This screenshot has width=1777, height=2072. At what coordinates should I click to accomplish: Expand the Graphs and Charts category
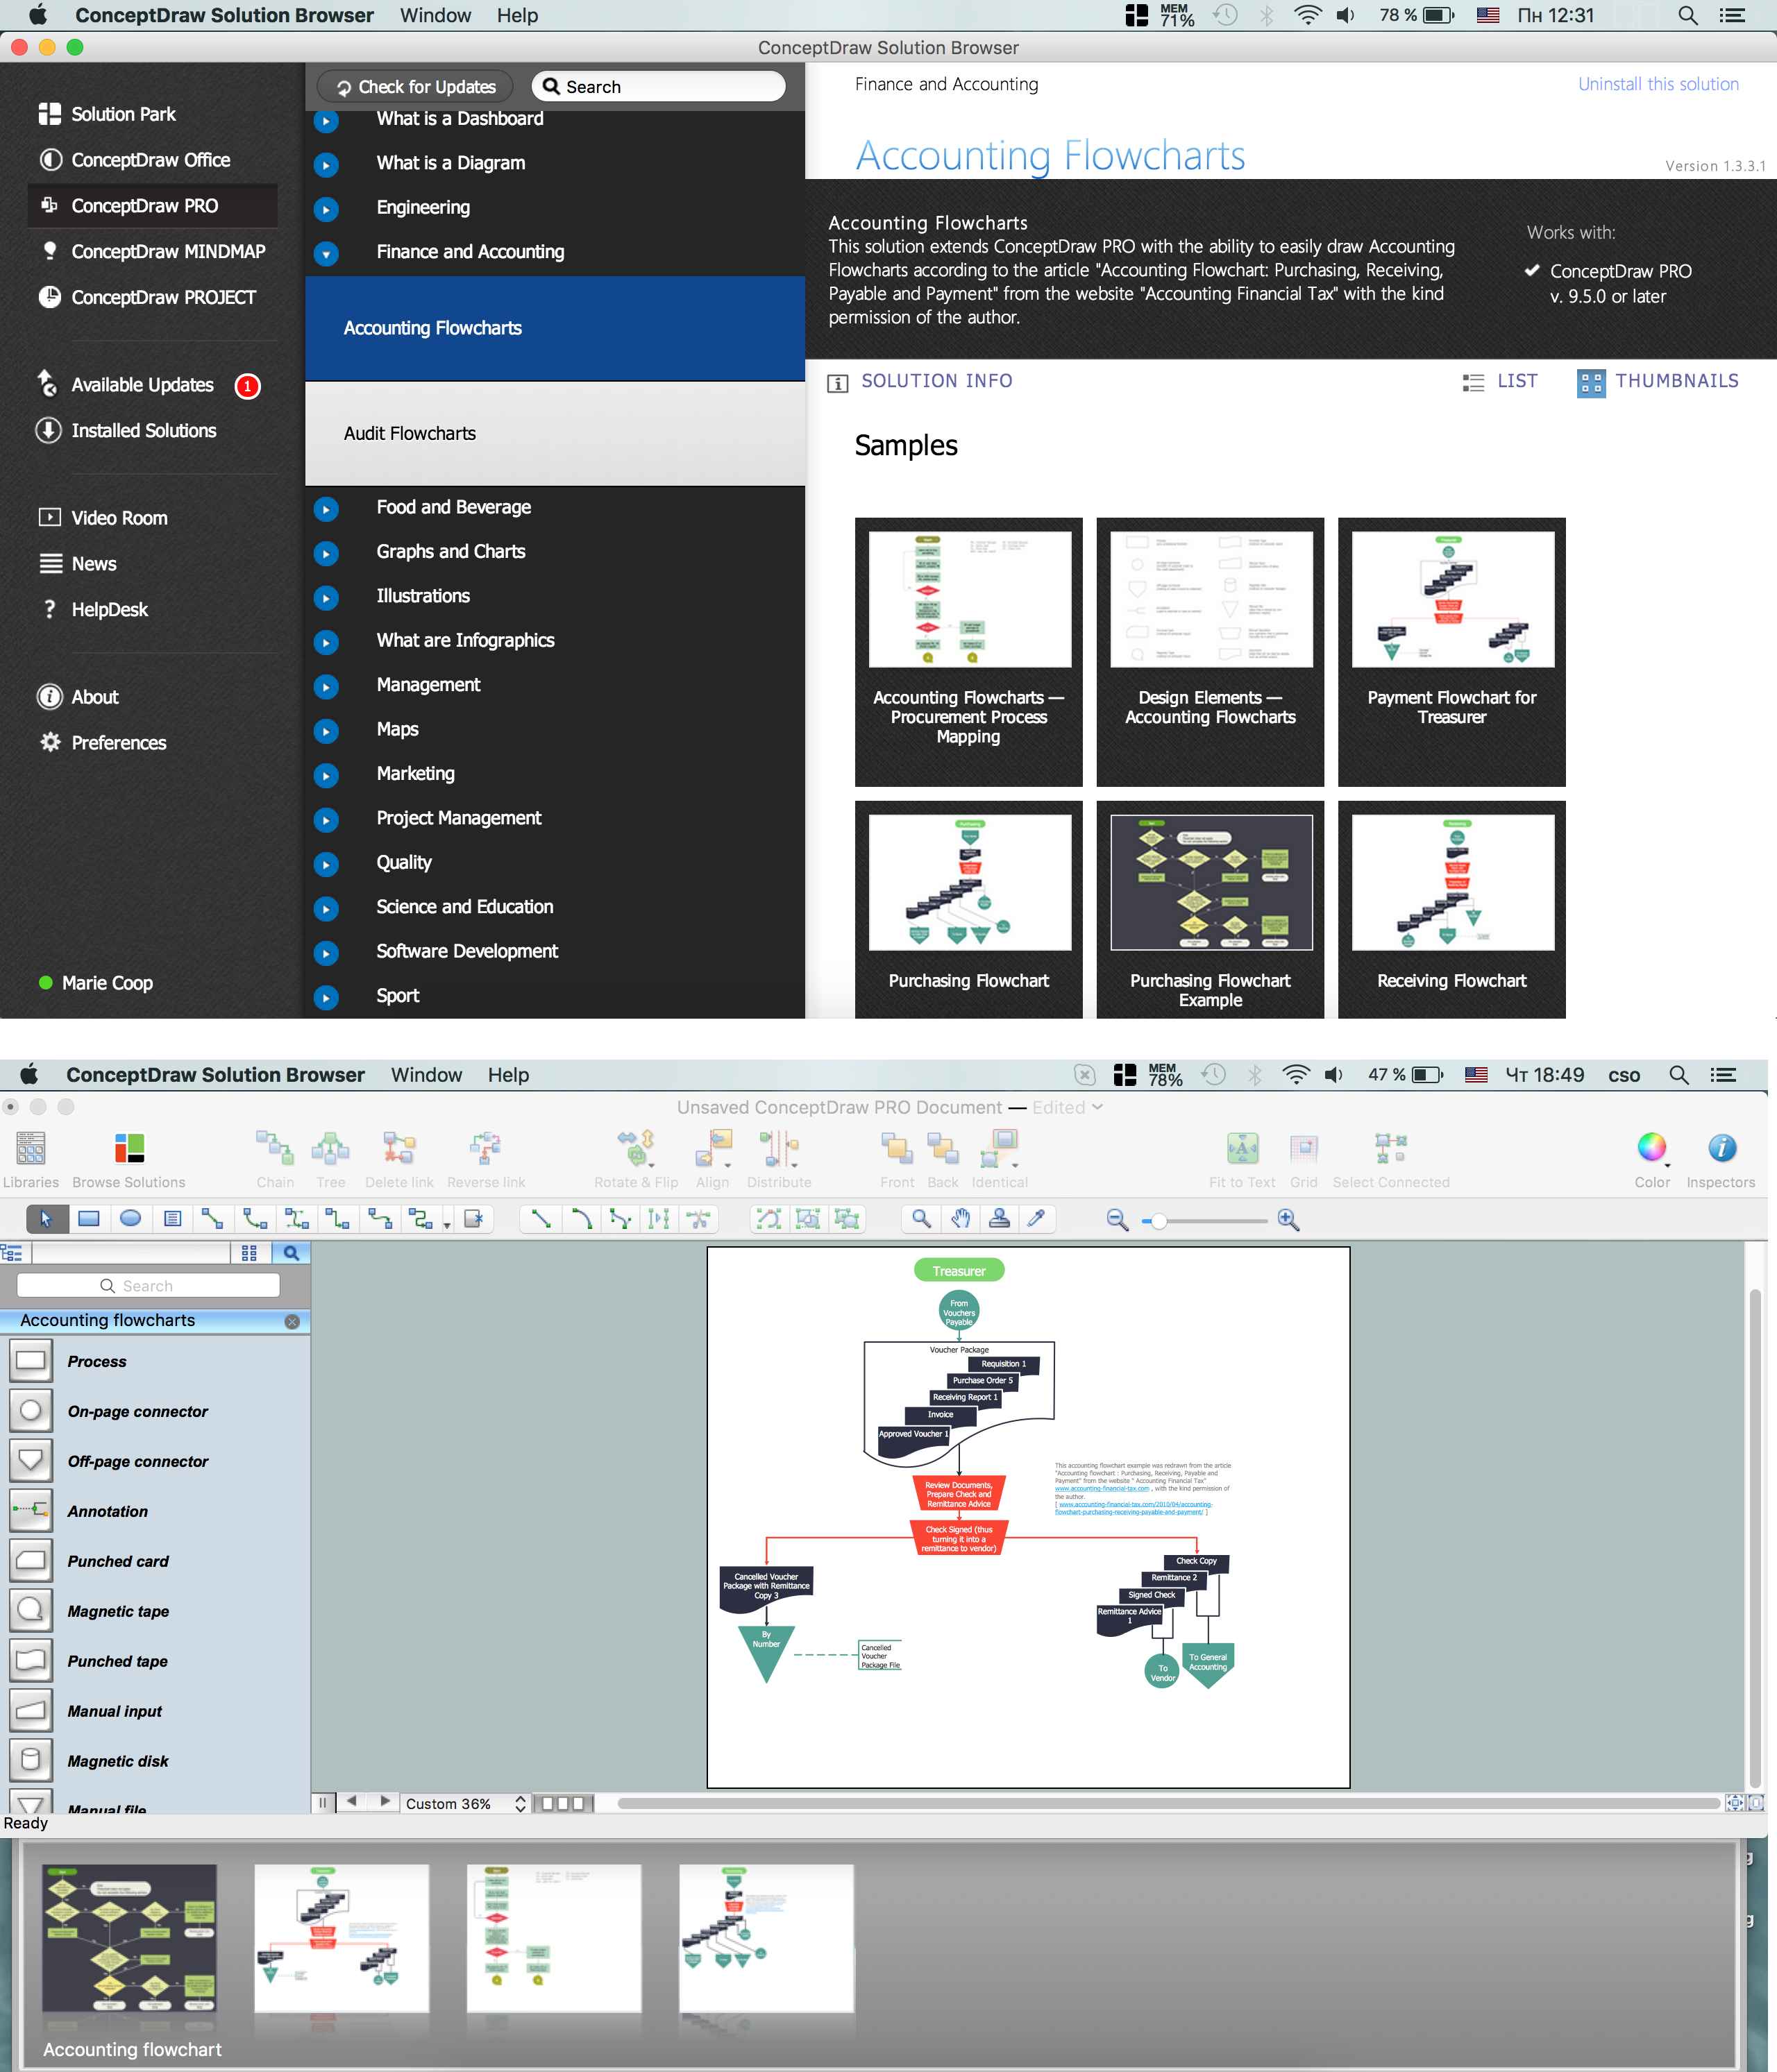click(x=326, y=553)
